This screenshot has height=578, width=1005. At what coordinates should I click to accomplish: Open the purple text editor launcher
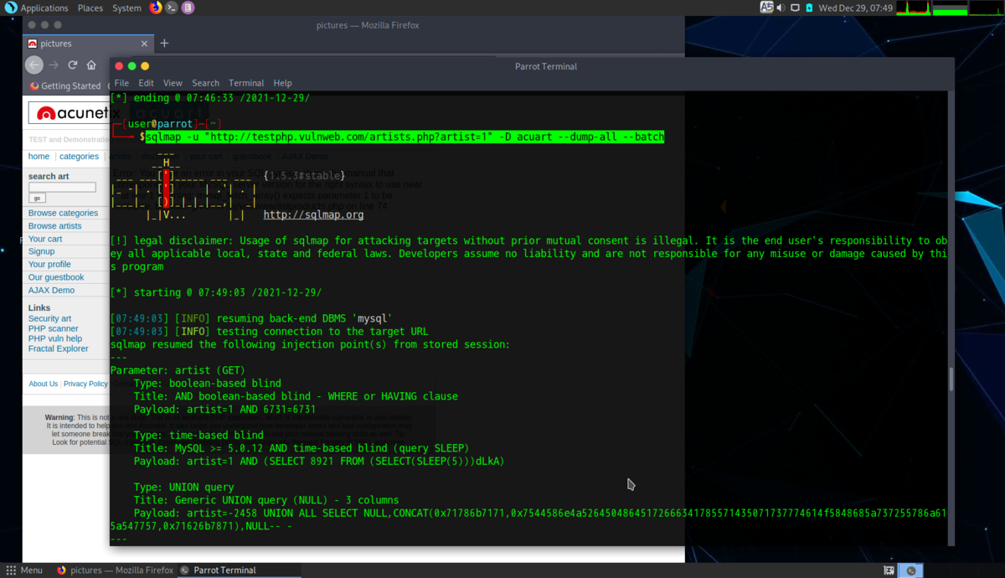(x=188, y=8)
